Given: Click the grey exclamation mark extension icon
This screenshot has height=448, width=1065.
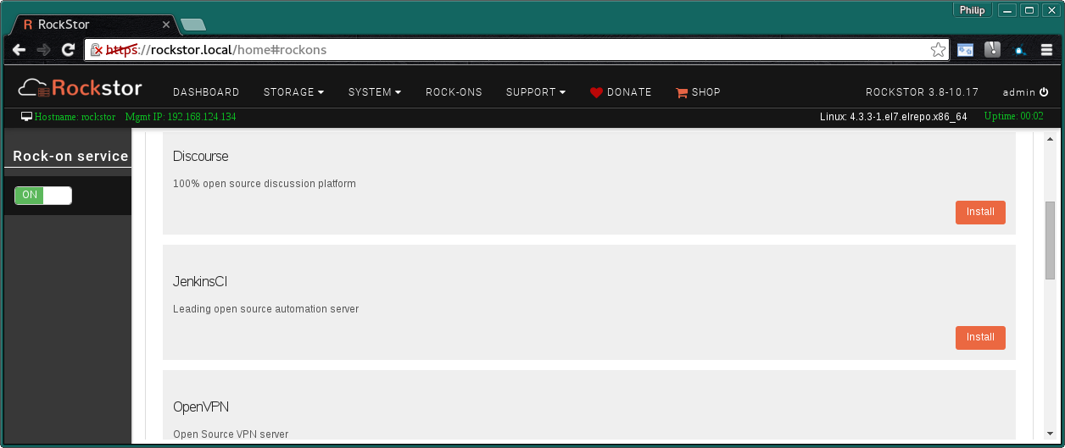Looking at the screenshot, I should pos(993,50).
